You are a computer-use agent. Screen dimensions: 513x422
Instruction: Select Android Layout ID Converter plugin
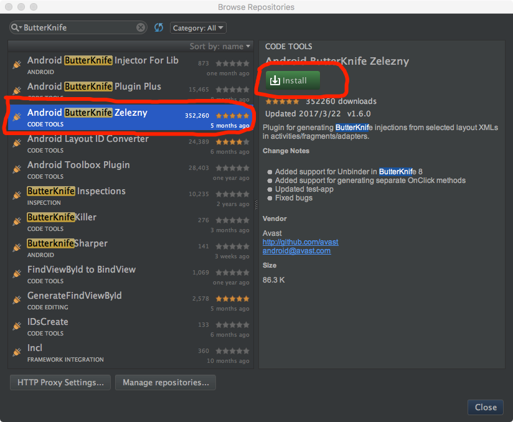(131, 144)
